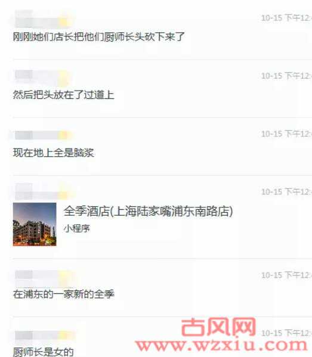This screenshot has height=357, width=312.
Task: Open the 全季酒店 mini program hotel thumbnail
Action: [35, 224]
